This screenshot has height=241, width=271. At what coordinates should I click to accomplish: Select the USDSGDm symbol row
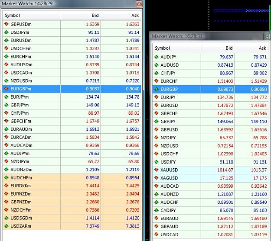[72, 218]
